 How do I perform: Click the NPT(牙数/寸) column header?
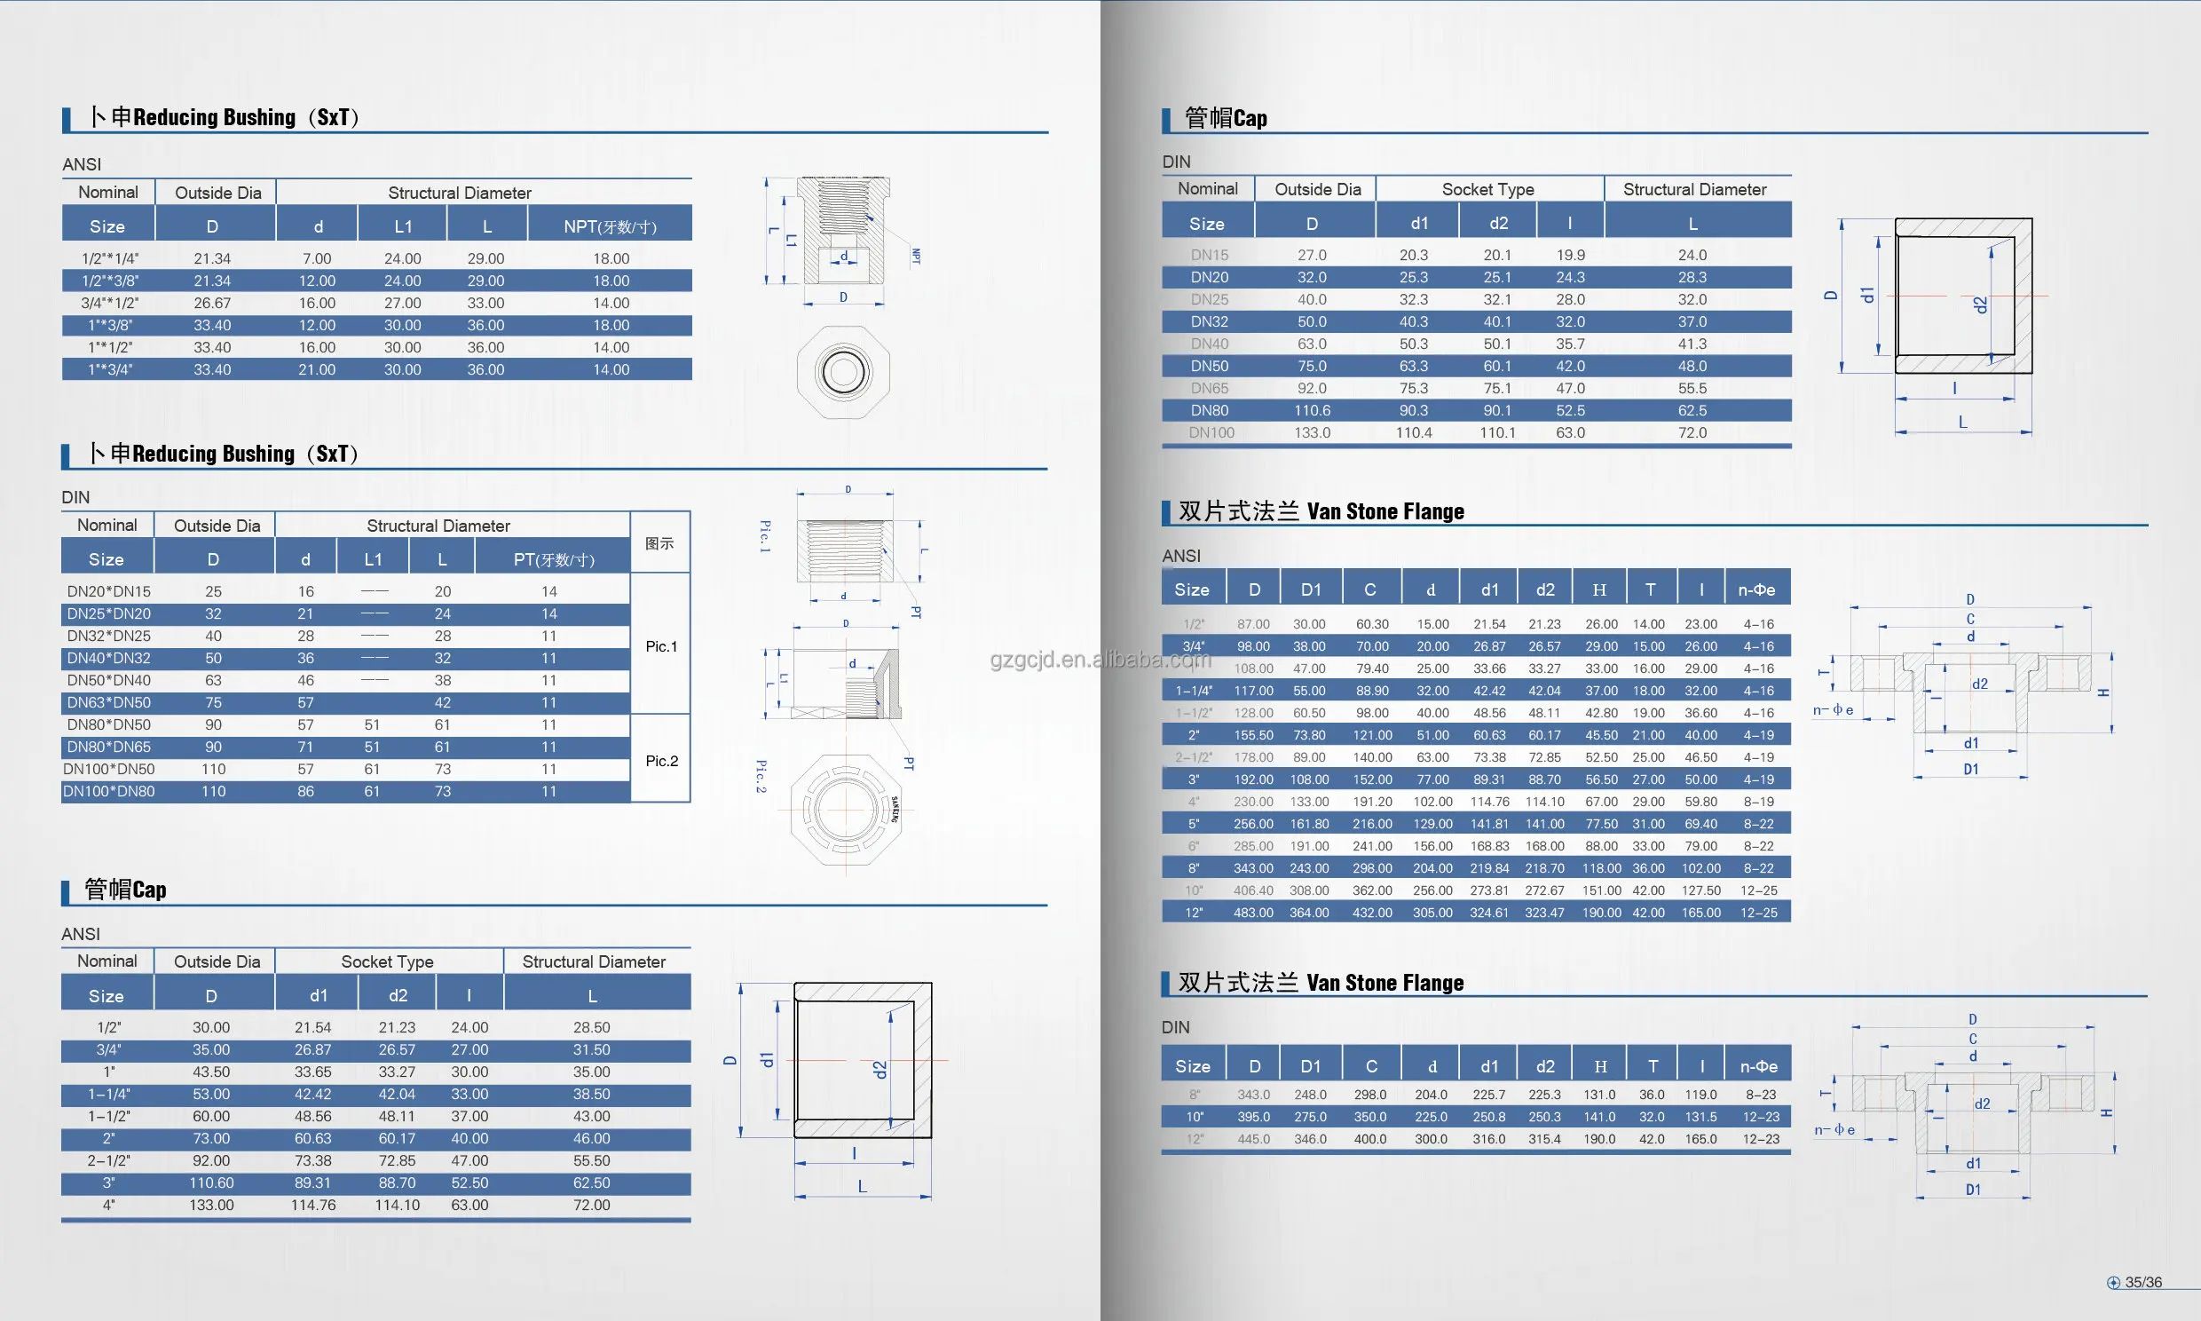click(x=611, y=226)
